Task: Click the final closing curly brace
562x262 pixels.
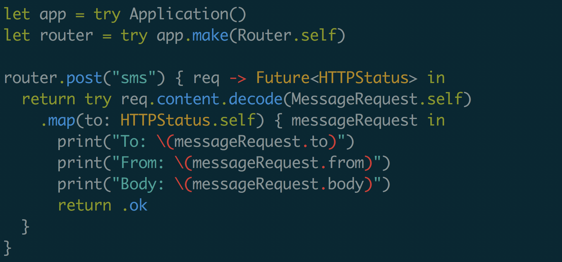Action: 7,248
